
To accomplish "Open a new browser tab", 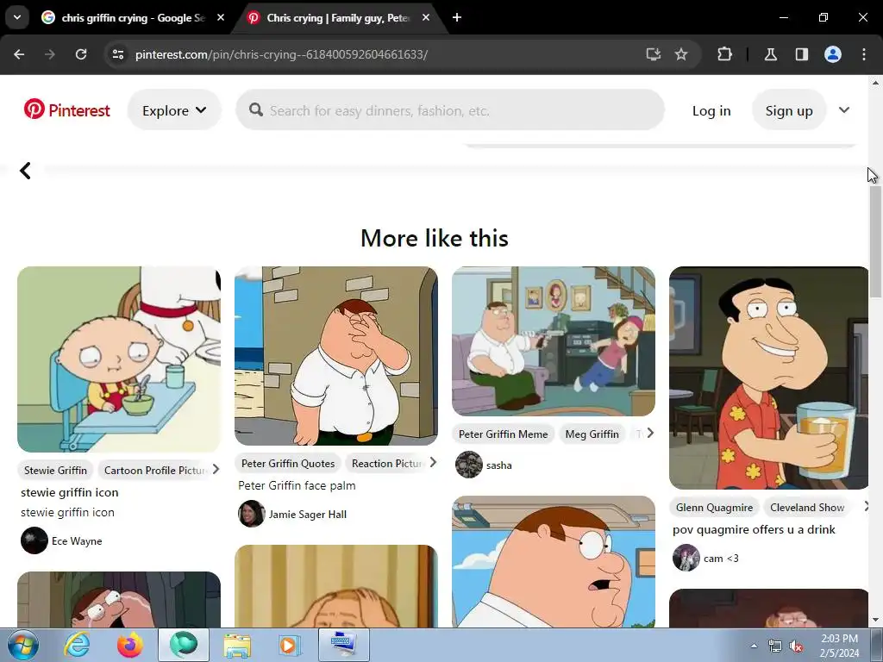I will tap(457, 17).
